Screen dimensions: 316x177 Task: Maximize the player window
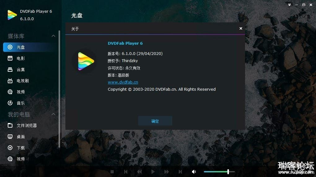(304, 5)
